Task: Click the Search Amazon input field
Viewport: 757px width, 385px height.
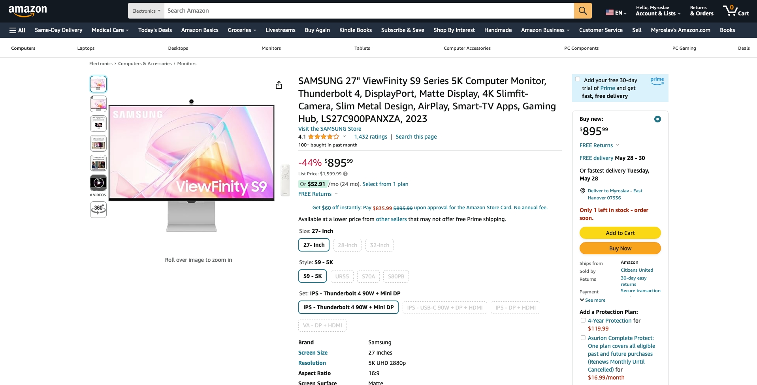Action: 369,11
